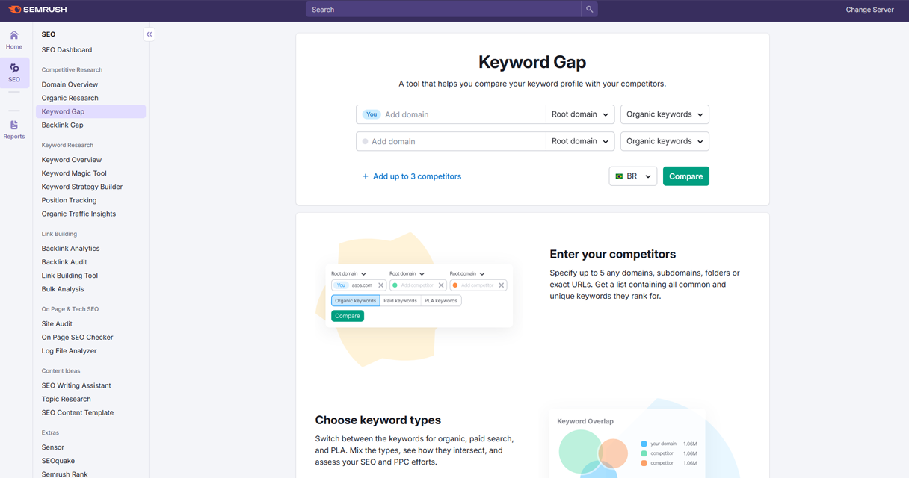
Task: Open the Reports section icon
Action: tap(14, 129)
